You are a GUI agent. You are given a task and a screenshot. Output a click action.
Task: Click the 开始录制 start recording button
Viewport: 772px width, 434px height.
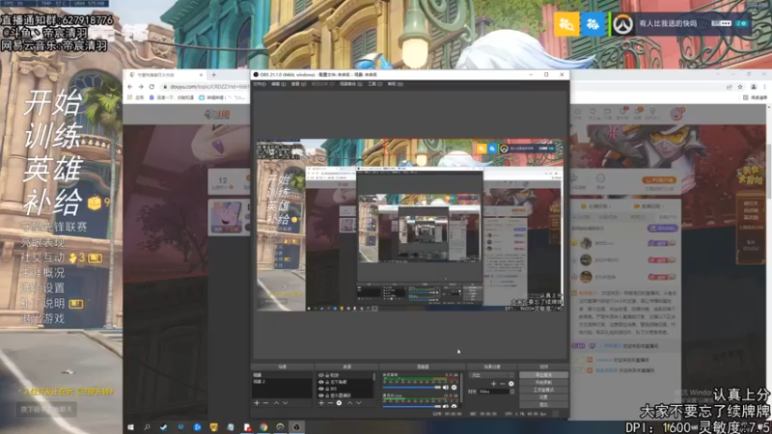coord(544,382)
